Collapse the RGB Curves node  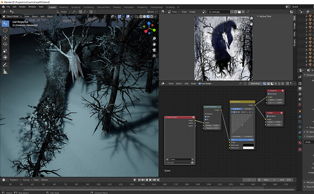point(231,102)
